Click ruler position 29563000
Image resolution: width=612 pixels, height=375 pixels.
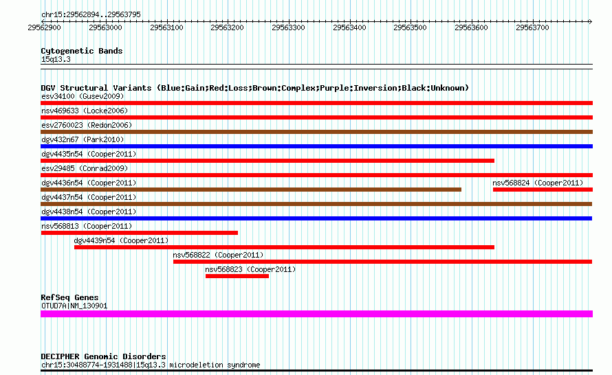[105, 27]
